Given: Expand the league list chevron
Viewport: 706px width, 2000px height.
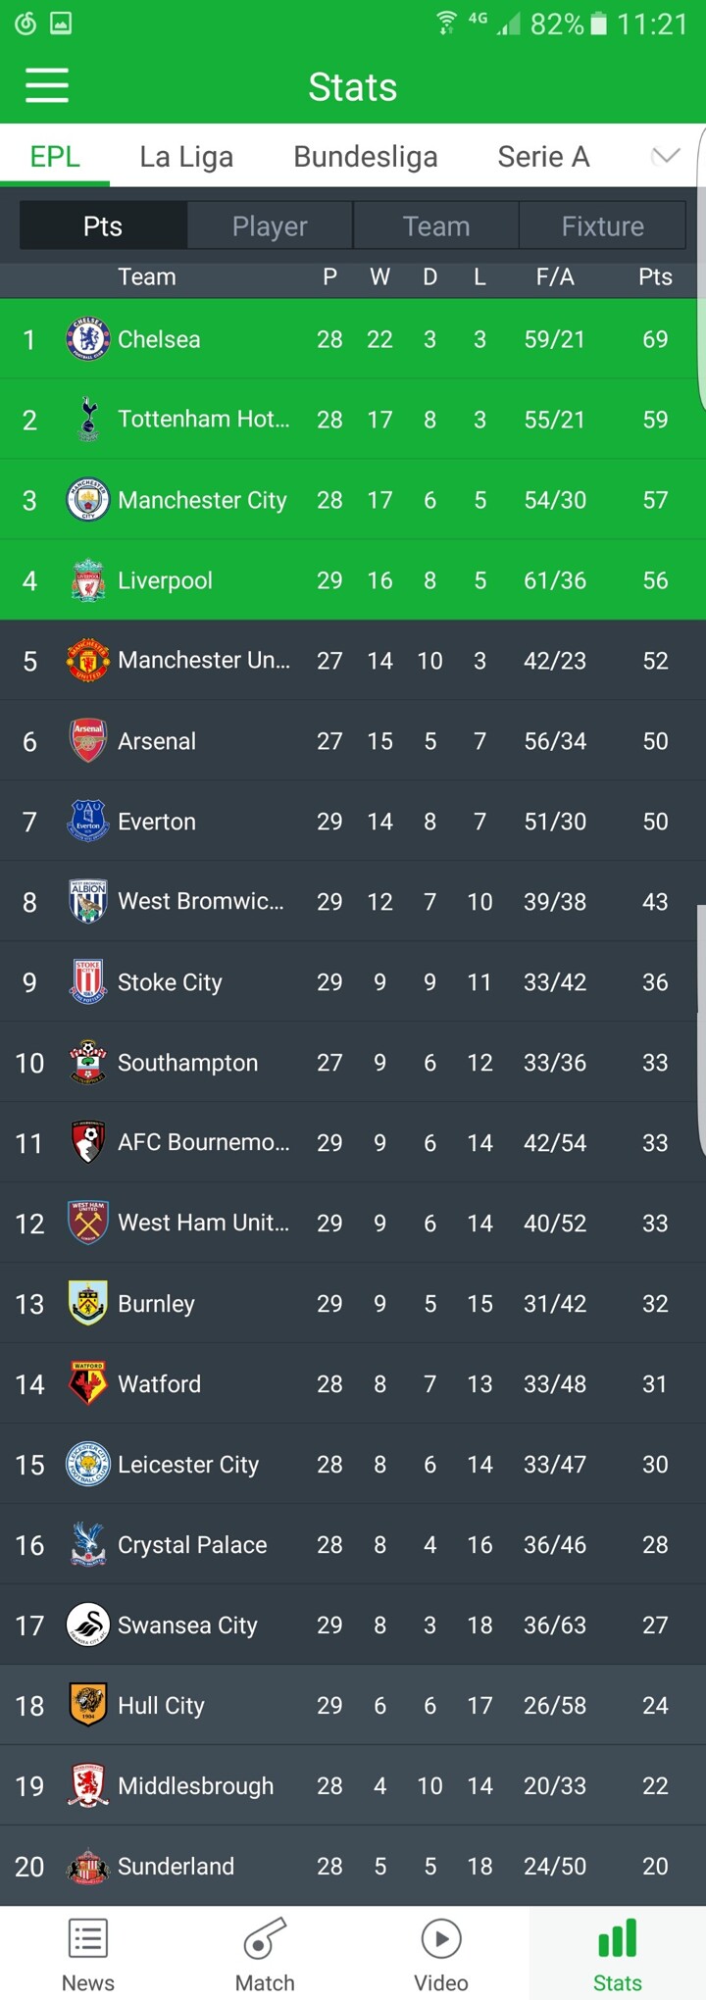Looking at the screenshot, I should click(666, 156).
